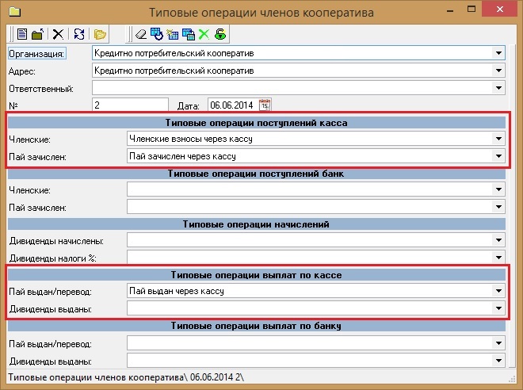Screen dimensions: 523x390
Task: Open Пай выдан/перевод dropdown under выплат по кассе
Action: [498, 291]
